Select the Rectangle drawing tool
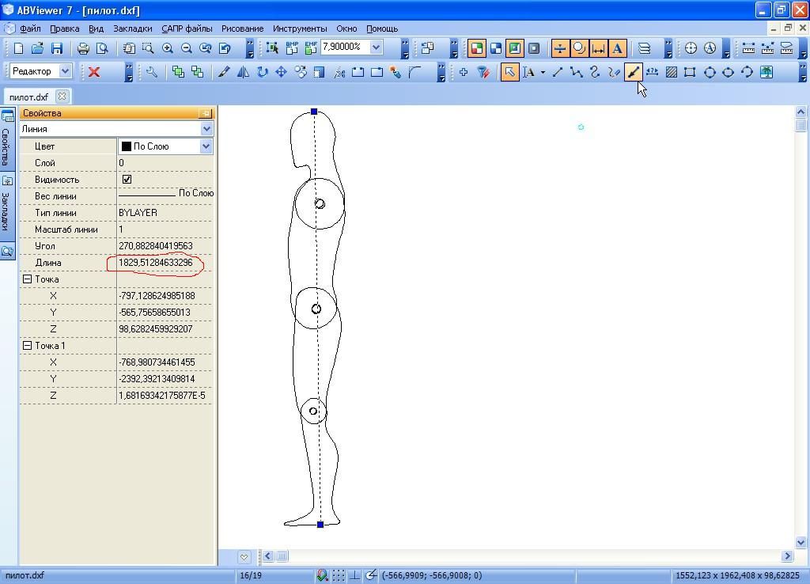Image resolution: width=810 pixels, height=584 pixels. point(690,72)
